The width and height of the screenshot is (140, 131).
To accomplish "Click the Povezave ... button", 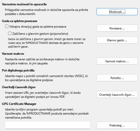I will 117,28.
